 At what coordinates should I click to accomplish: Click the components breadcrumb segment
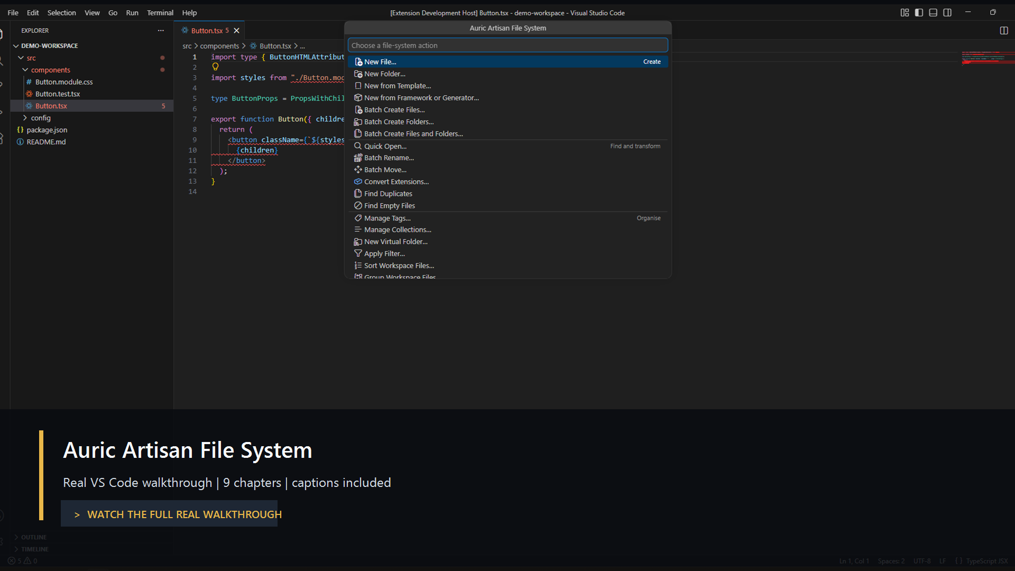point(219,46)
